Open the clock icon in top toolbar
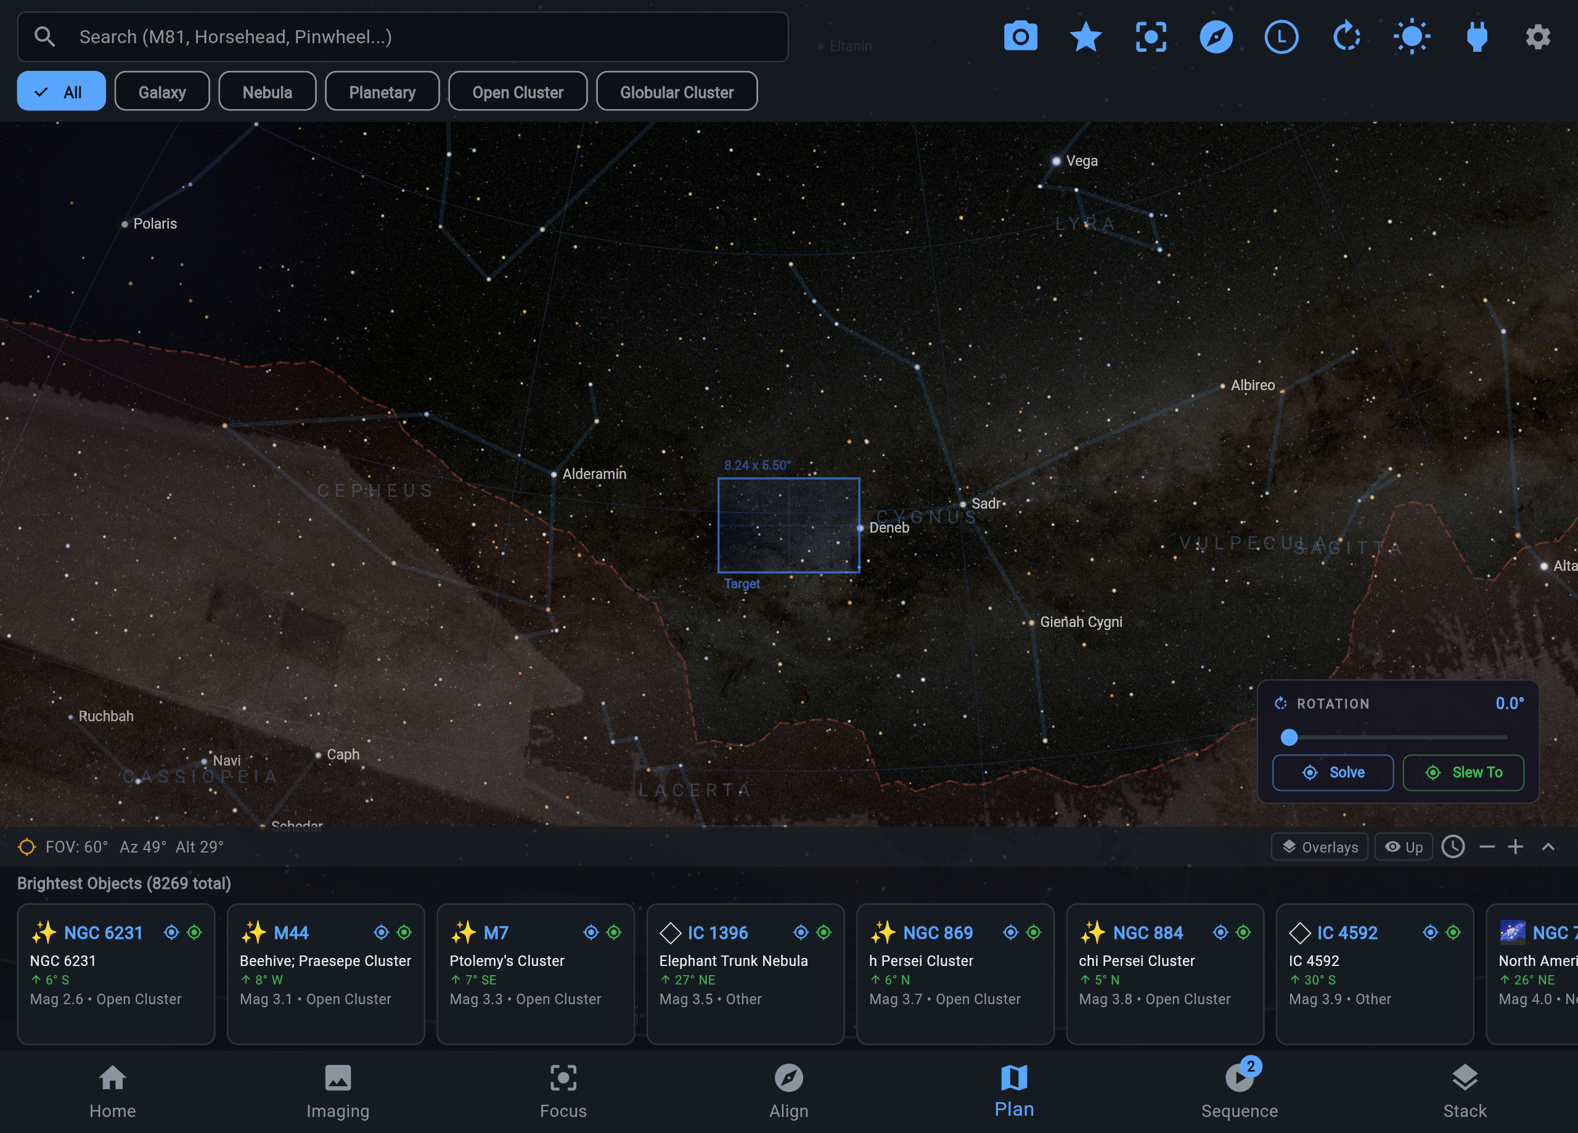This screenshot has width=1578, height=1133. coord(1281,36)
